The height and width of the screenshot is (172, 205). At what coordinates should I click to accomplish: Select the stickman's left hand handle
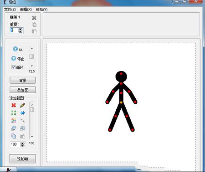(107, 102)
